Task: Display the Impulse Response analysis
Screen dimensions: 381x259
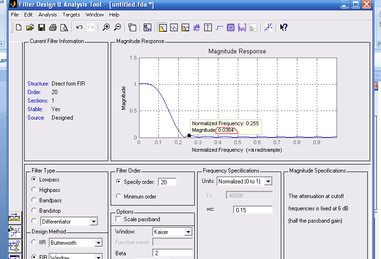Action: pyautogui.click(x=208, y=27)
